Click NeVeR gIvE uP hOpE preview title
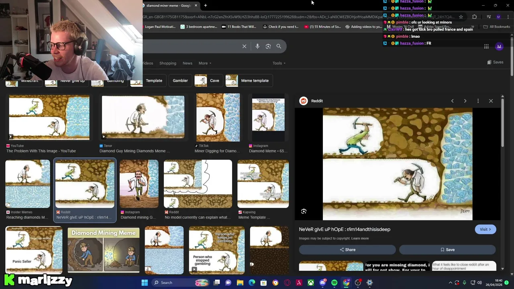Screen dimensions: 514x289 [345, 229]
